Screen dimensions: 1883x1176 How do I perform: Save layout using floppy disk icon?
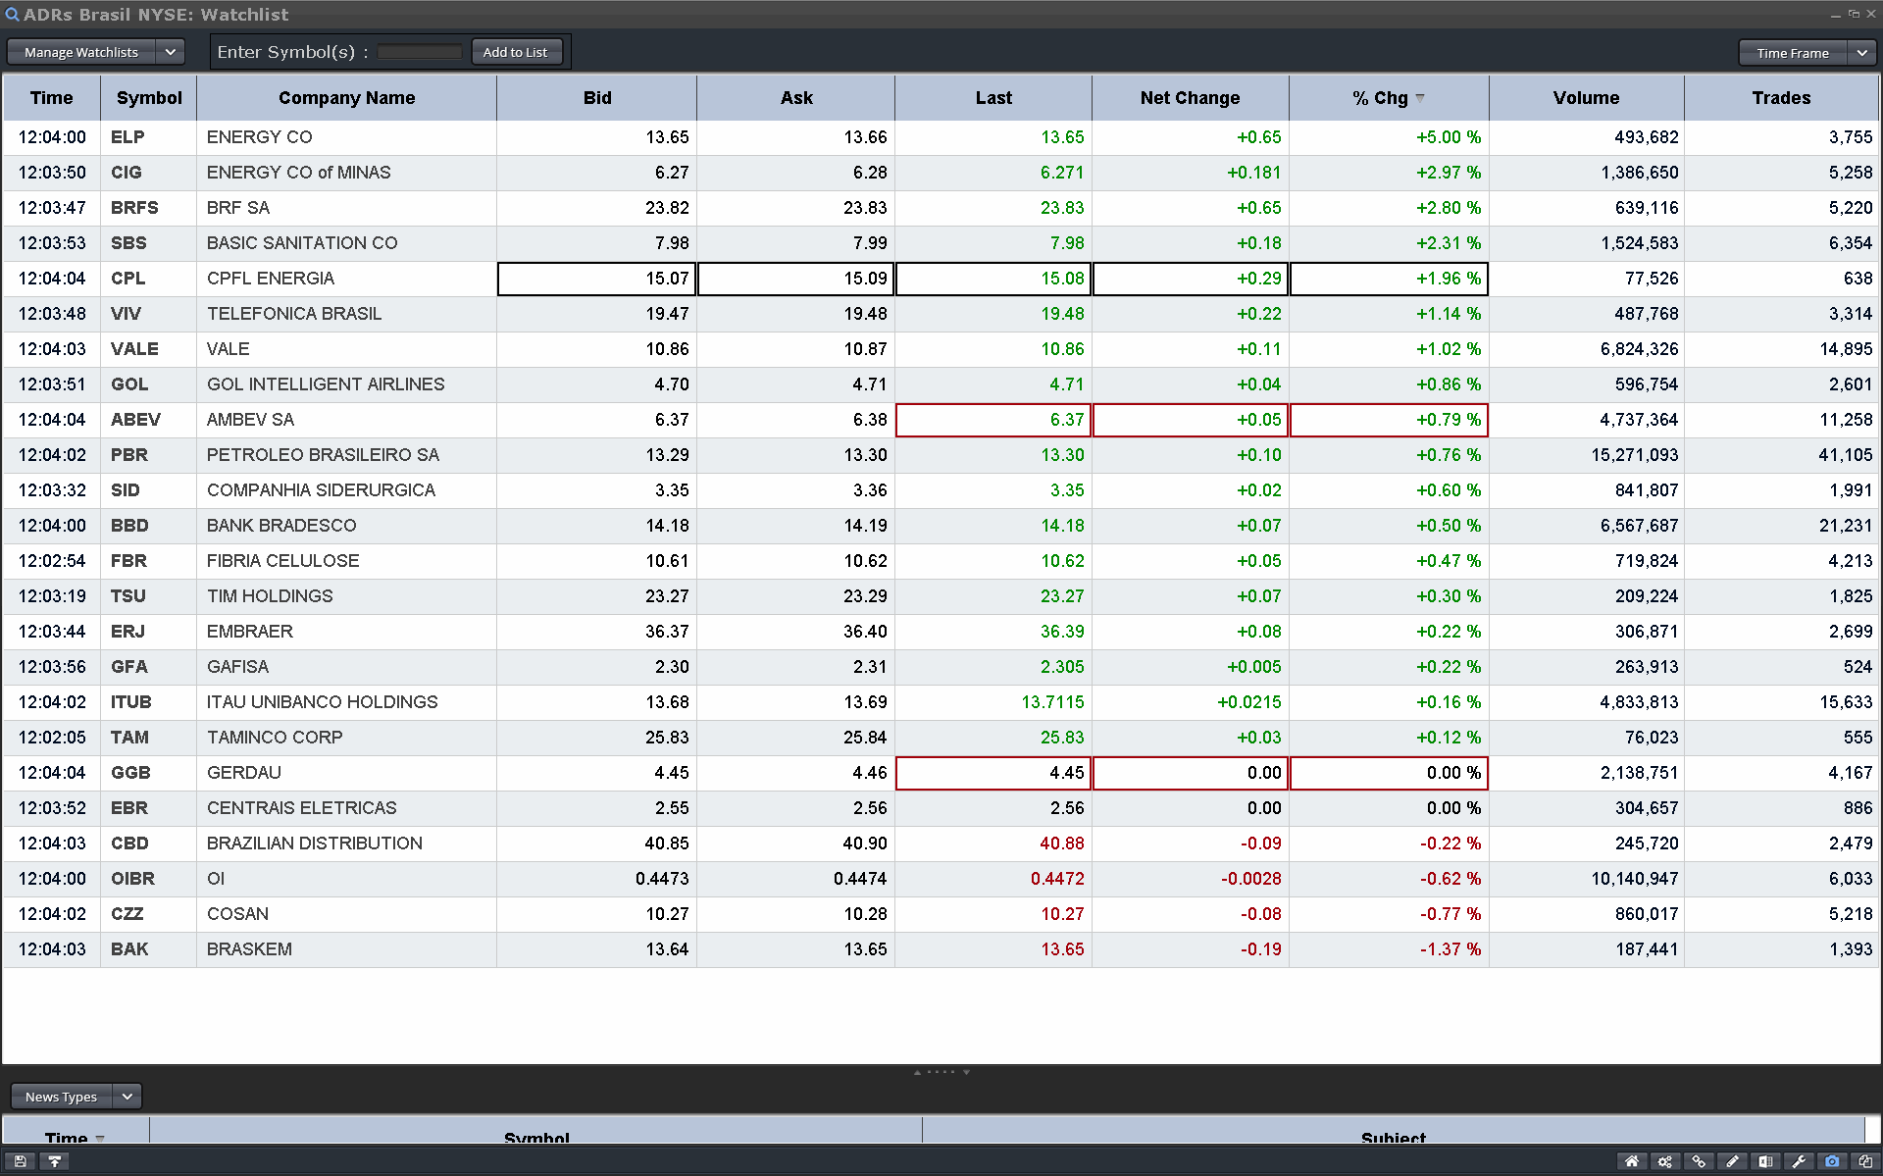(x=20, y=1161)
